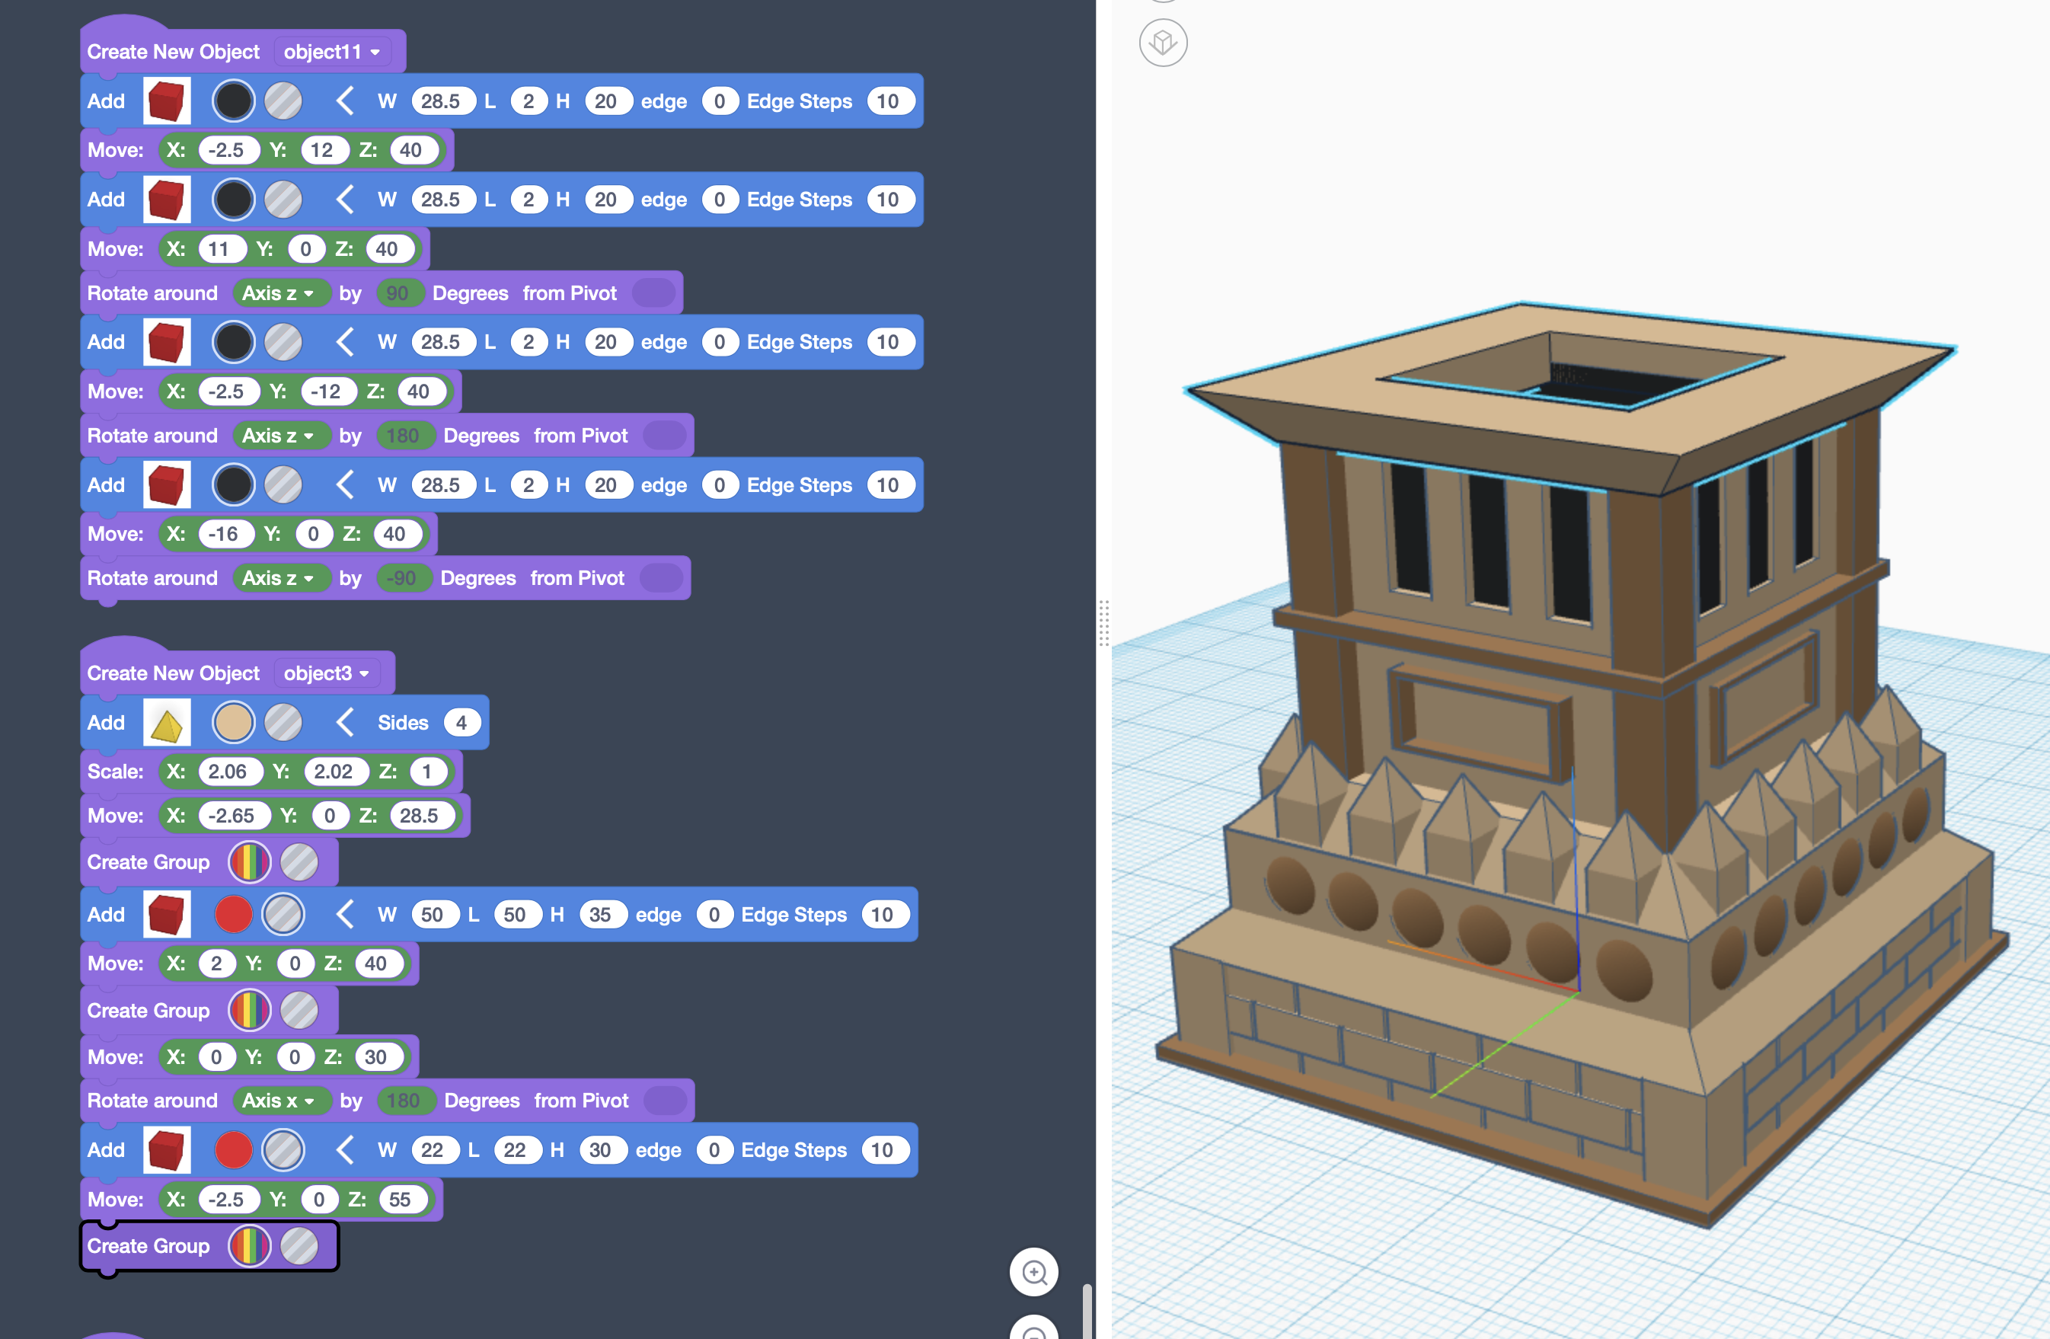Screen dimensions: 2050x1339
Task: Select the highlighted Create Group block
Action: (x=148, y=1246)
